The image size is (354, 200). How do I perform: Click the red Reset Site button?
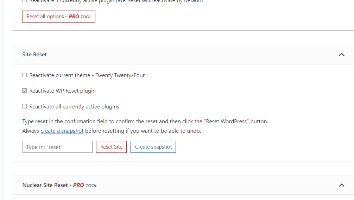(x=111, y=147)
